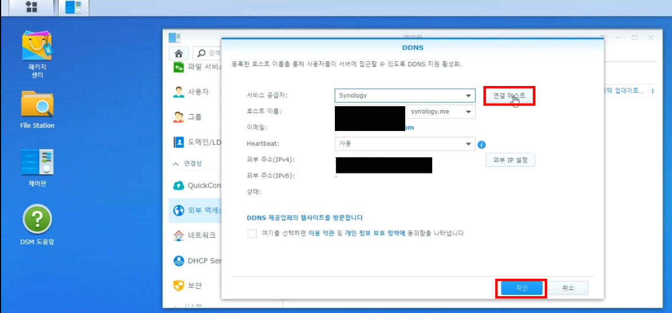This screenshot has width=672, height=313.
Task: Open the Heartbeat dropdown
Action: pos(405,144)
